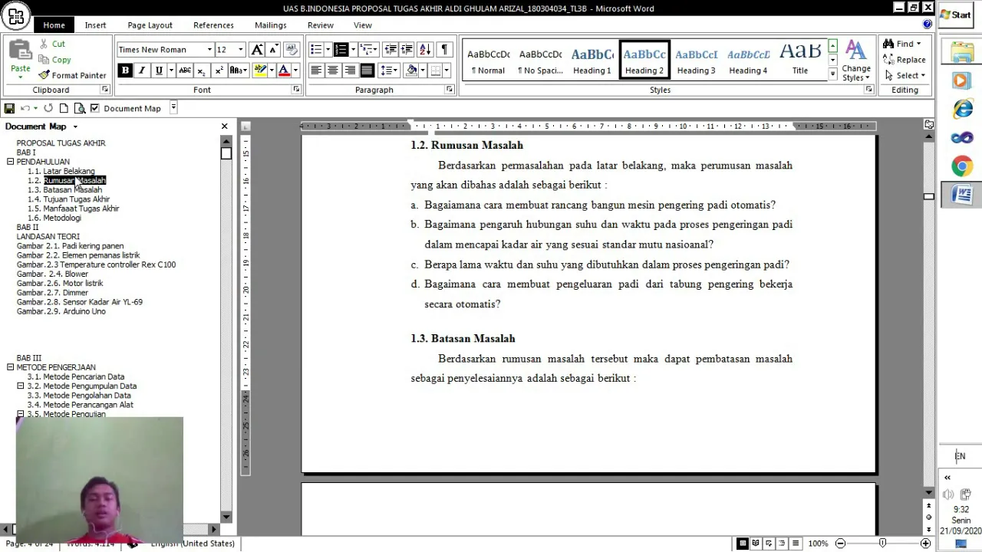Click the Increase Indent icon
The image size is (982, 552).
pos(407,50)
